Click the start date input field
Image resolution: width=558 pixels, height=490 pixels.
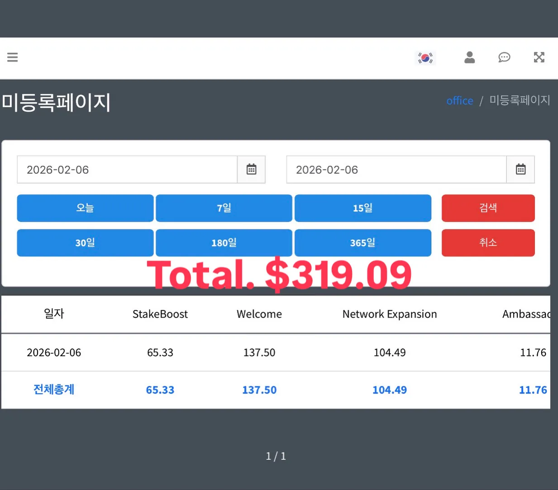point(127,170)
